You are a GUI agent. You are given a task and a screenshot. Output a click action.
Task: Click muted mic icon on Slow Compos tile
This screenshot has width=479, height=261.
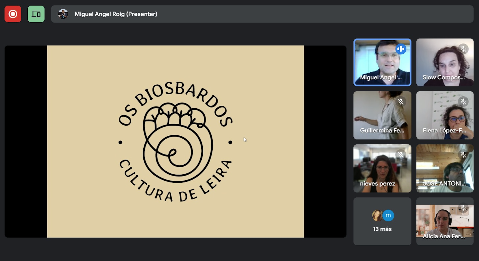click(463, 49)
